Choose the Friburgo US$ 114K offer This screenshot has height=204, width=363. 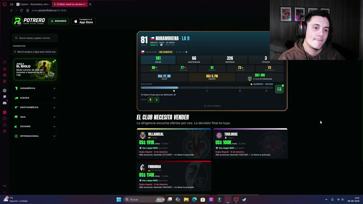(174, 176)
